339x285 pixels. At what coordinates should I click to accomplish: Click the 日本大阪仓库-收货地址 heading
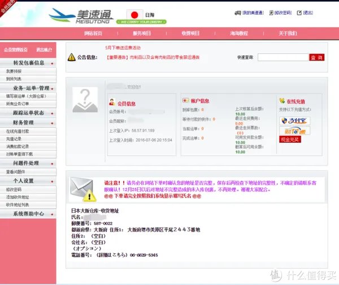(x=95, y=211)
